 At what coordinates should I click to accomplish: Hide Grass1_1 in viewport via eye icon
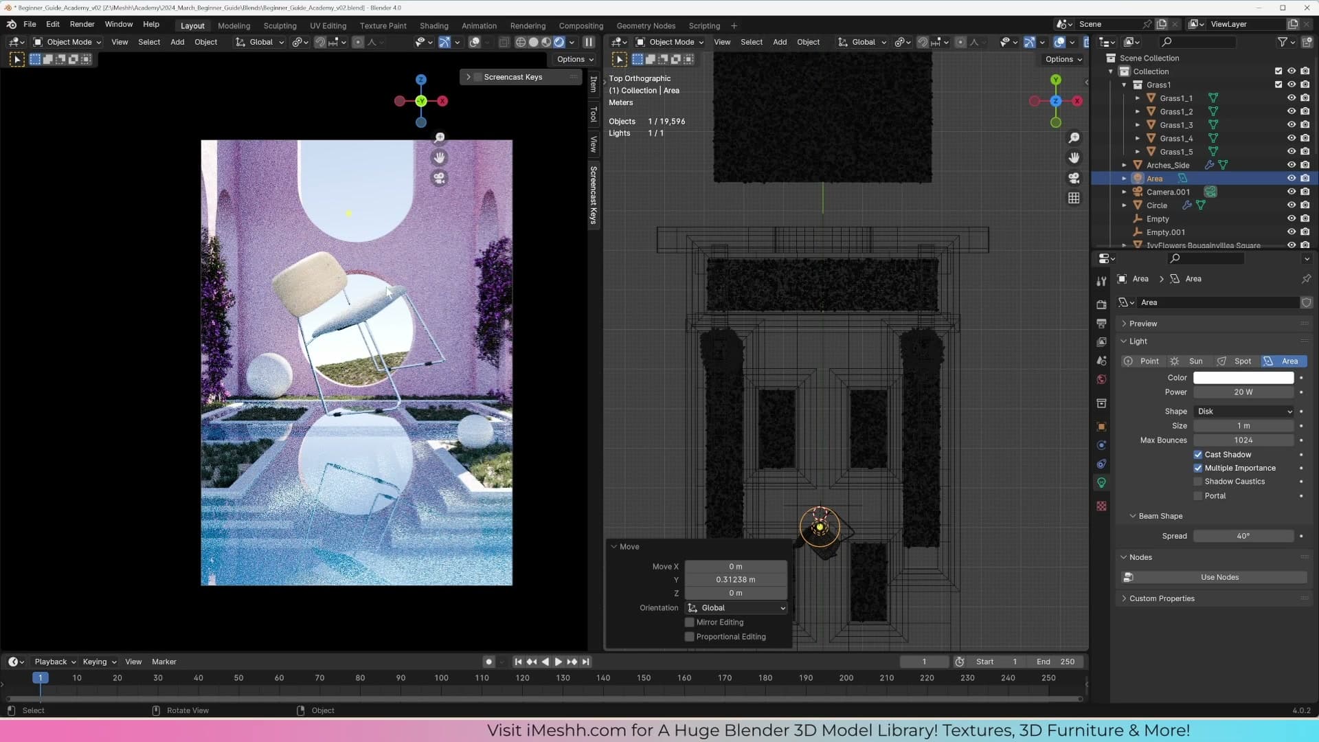pos(1292,98)
